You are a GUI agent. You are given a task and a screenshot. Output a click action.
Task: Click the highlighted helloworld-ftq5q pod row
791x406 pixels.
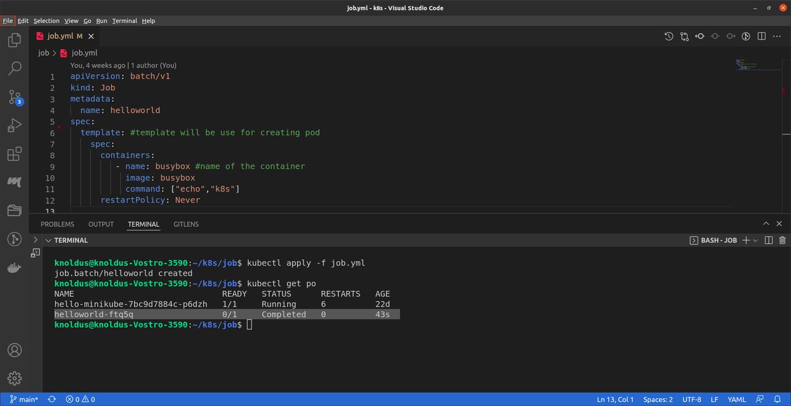[227, 315]
